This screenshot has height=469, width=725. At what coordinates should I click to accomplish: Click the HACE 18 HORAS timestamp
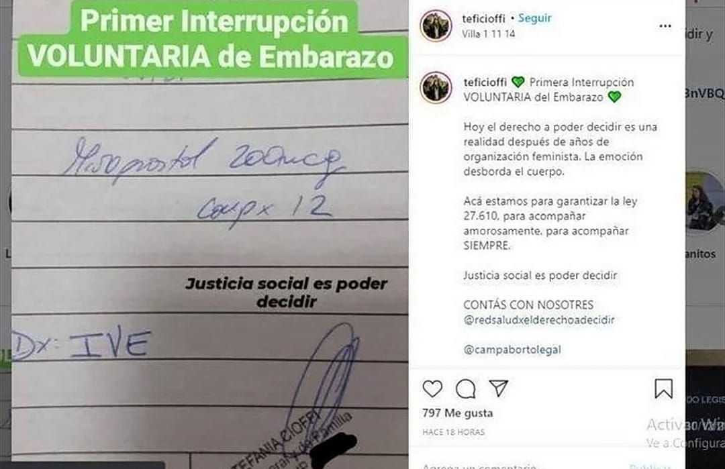(x=453, y=432)
